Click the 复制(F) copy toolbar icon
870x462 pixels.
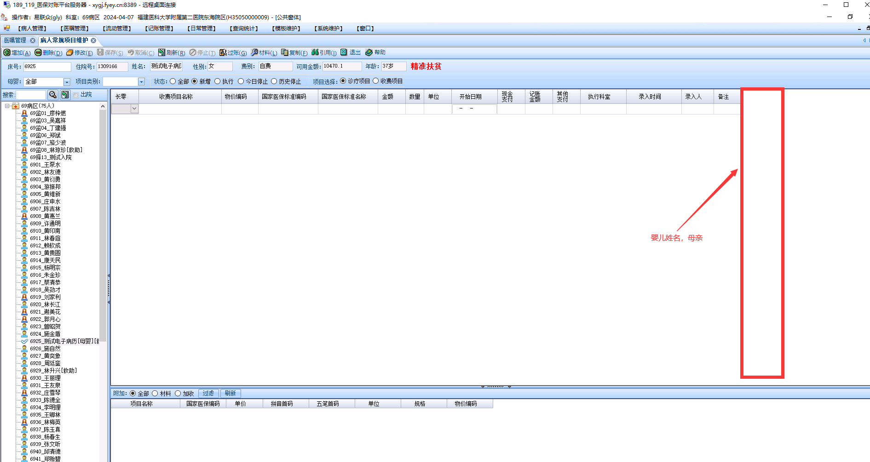[285, 52]
